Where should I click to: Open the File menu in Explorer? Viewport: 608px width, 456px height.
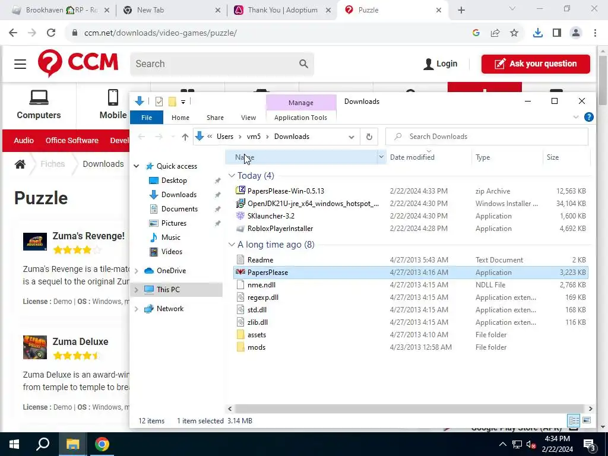pos(147,118)
